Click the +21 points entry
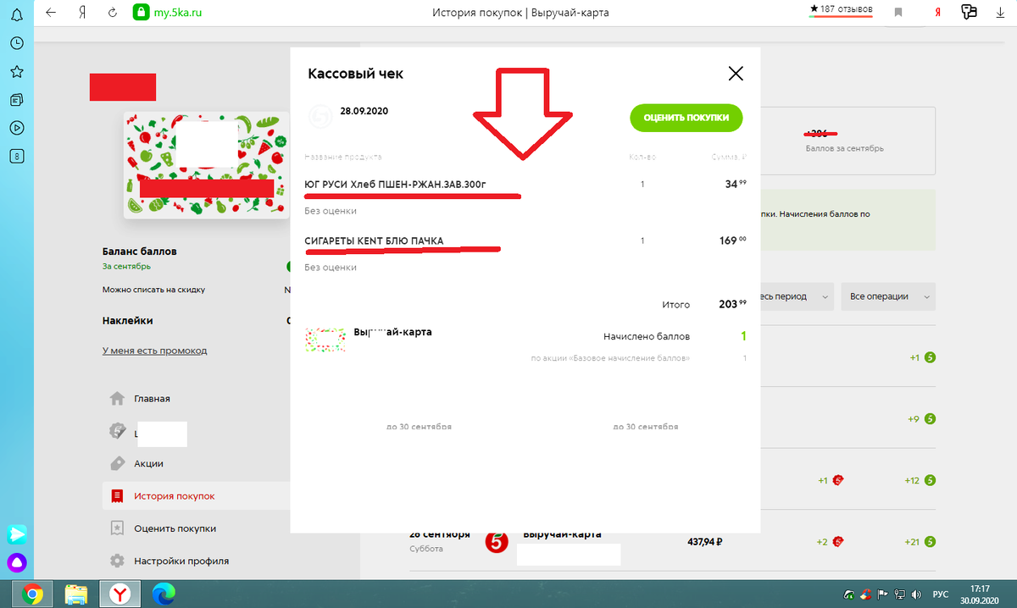The image size is (1017, 608). point(920,542)
